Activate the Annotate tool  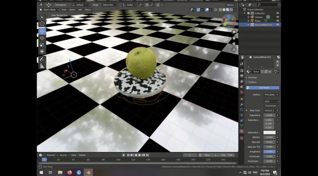pyautogui.click(x=42, y=59)
